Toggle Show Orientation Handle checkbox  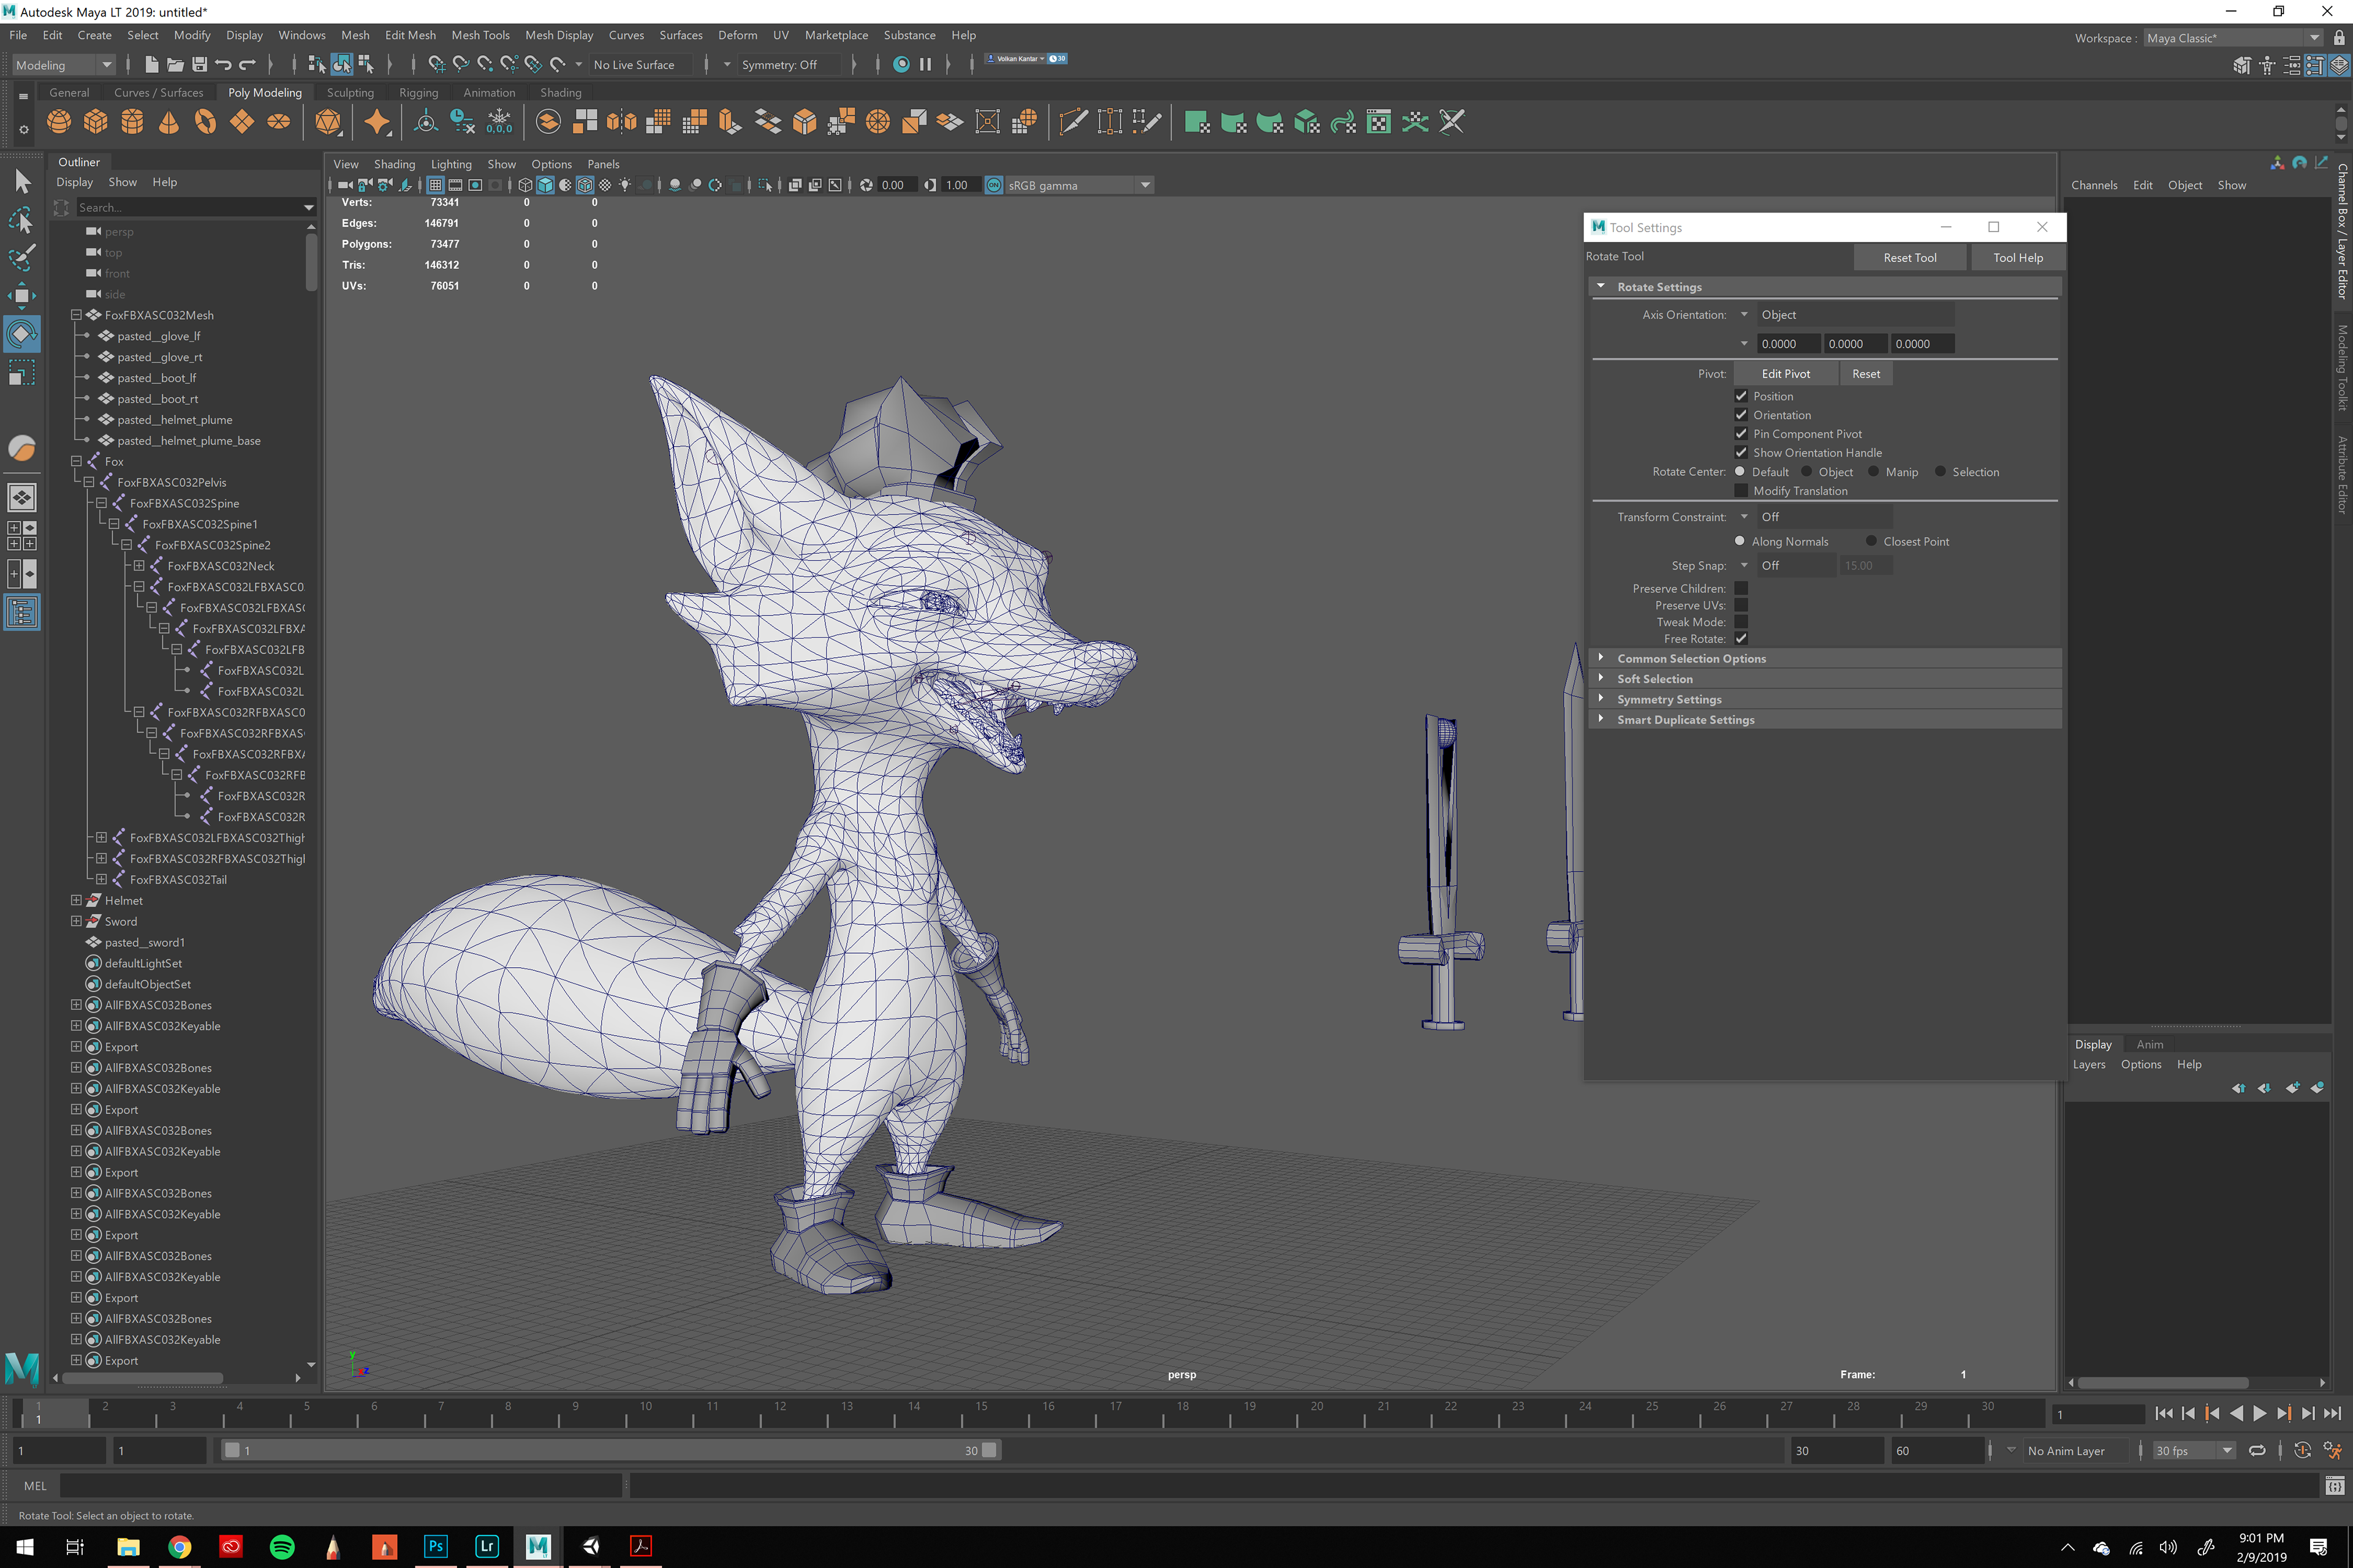pos(1741,452)
